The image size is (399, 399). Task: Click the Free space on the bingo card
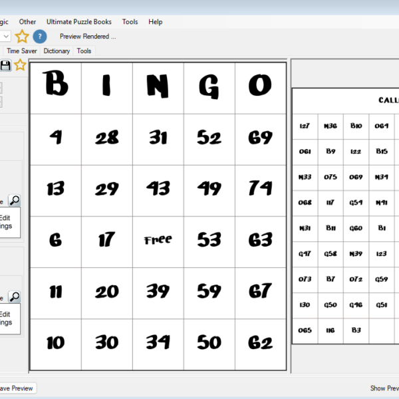pyautogui.click(x=158, y=240)
